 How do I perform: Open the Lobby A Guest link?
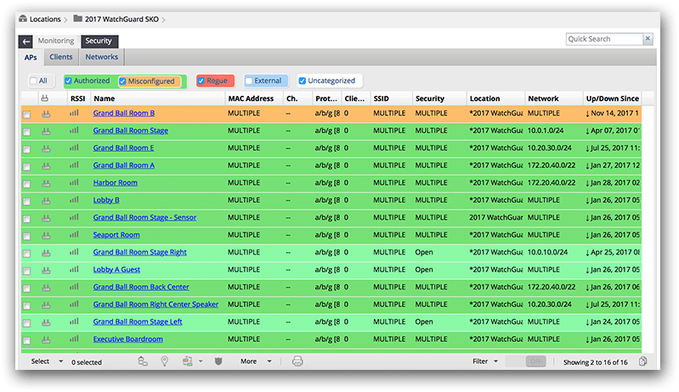(117, 270)
